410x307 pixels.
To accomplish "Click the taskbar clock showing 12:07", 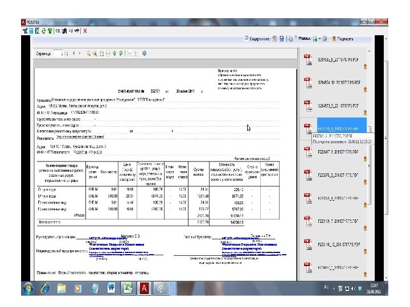I will pos(374,288).
